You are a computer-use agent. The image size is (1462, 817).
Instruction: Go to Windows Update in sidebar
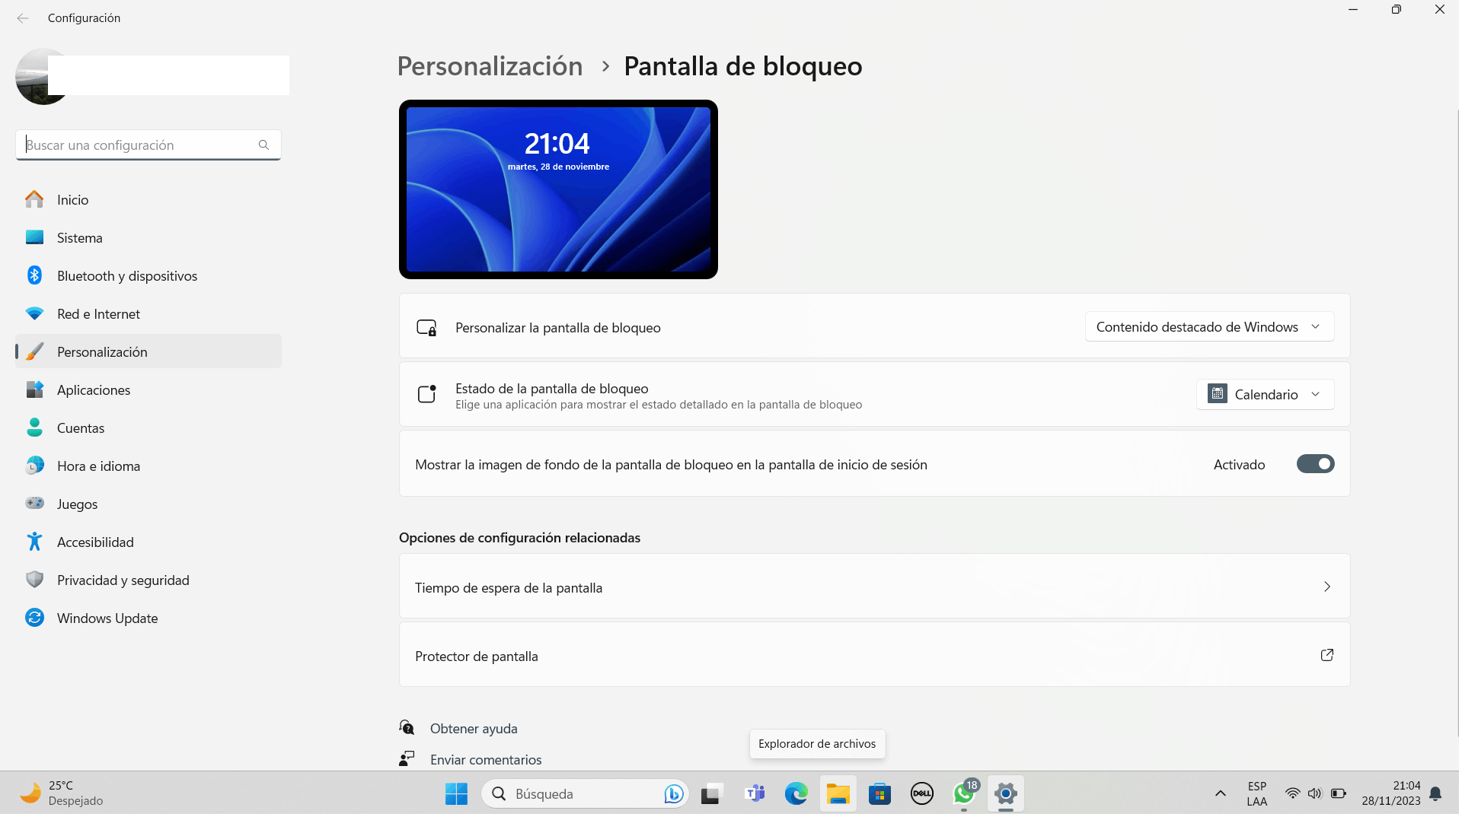148,618
